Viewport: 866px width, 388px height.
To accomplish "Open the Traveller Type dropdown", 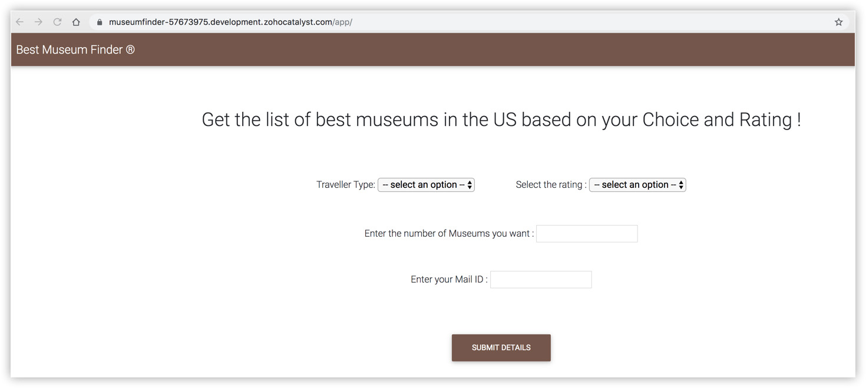I will (426, 185).
